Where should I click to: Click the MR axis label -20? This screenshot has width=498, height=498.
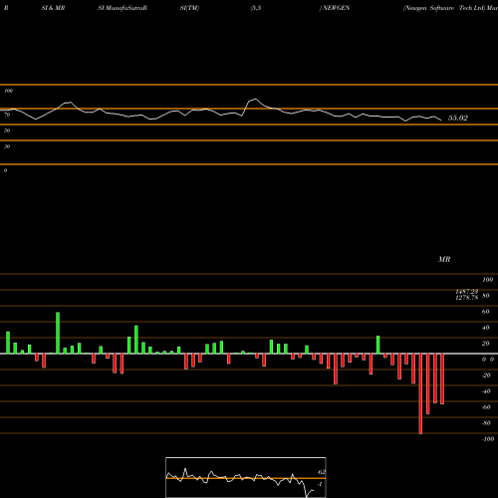pos(486,375)
